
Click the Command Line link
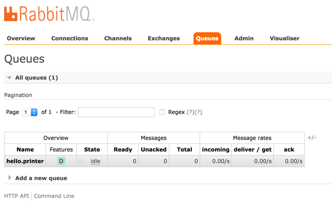click(x=54, y=196)
